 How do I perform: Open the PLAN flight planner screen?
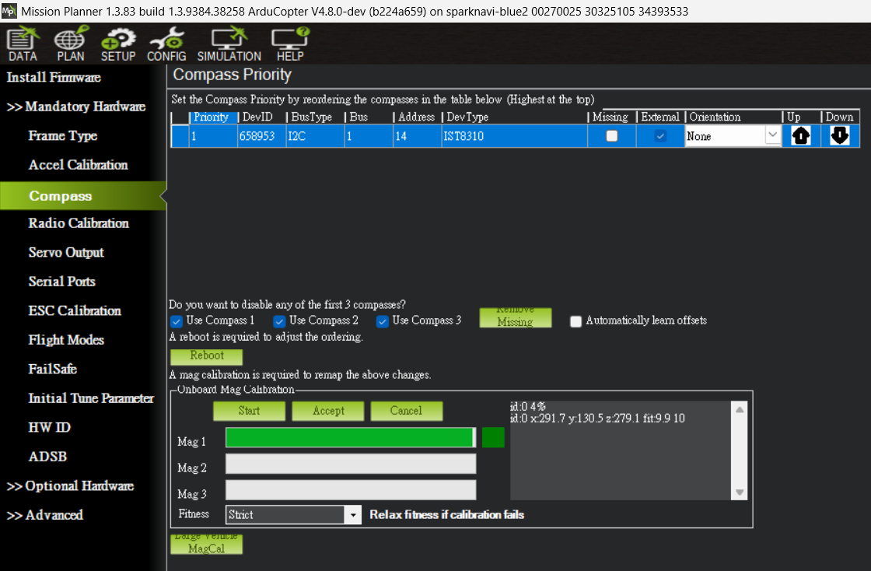click(x=71, y=44)
